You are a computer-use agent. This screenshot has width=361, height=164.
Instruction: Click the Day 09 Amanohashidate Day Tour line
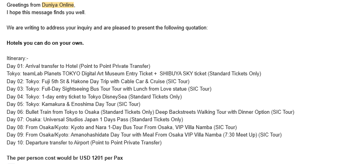click(x=144, y=135)
